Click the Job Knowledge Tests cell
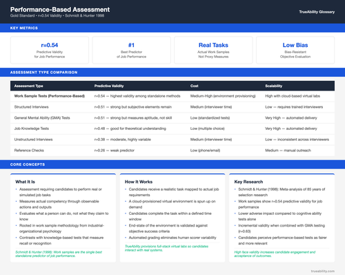Viewport: 345px width, 275px height. click(x=32, y=129)
